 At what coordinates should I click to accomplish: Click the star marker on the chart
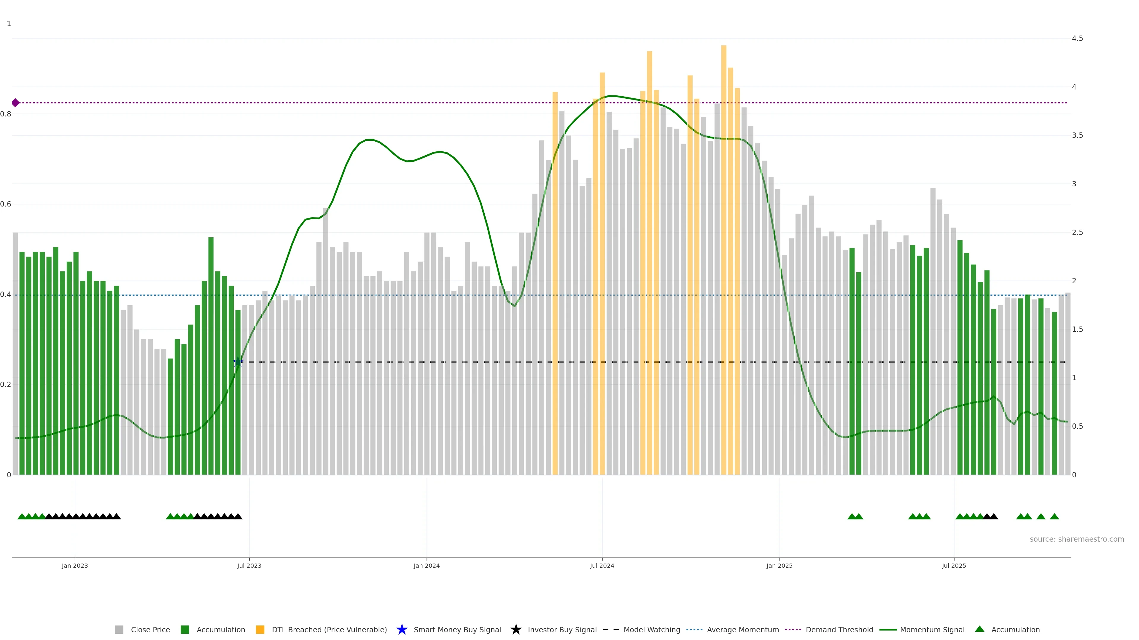[x=238, y=362]
